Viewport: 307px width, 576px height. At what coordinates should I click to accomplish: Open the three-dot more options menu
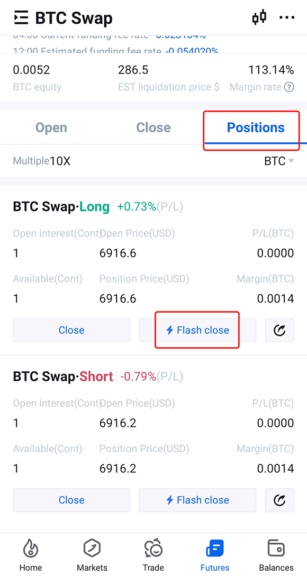[x=287, y=17]
